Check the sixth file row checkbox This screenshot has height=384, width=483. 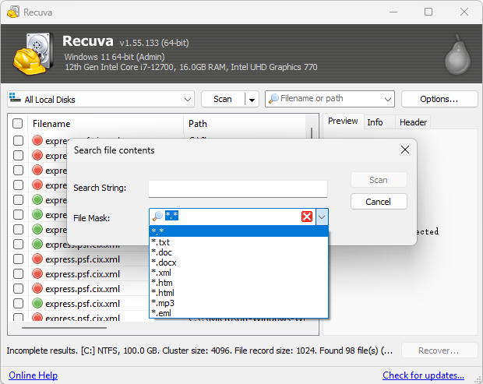[18, 215]
